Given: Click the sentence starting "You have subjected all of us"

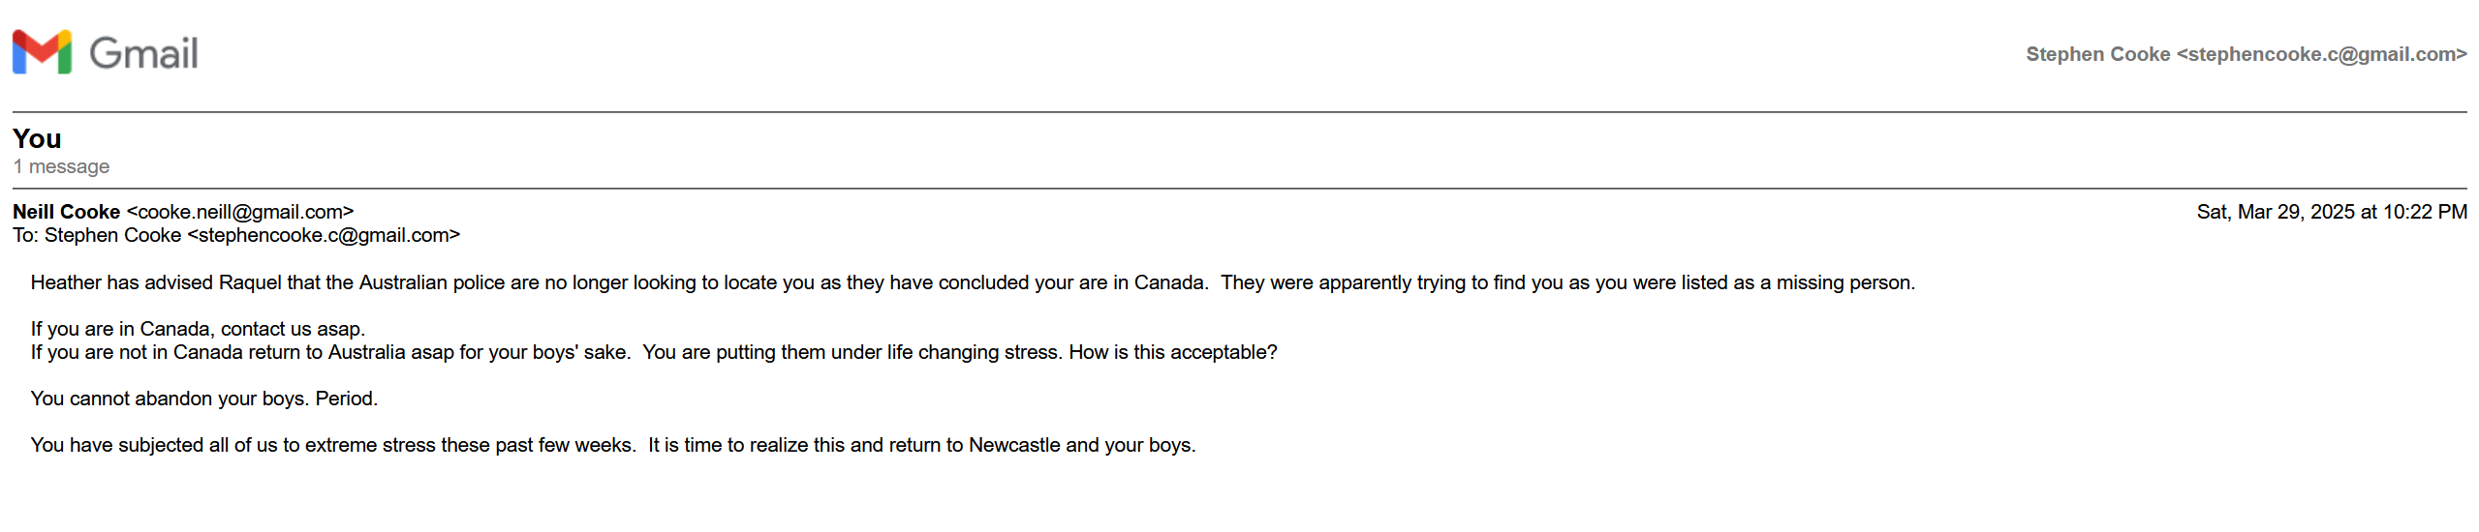Looking at the screenshot, I should coord(333,445).
